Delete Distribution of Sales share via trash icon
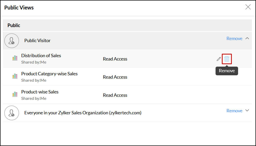The width and height of the screenshot is (256, 146). pos(227,59)
